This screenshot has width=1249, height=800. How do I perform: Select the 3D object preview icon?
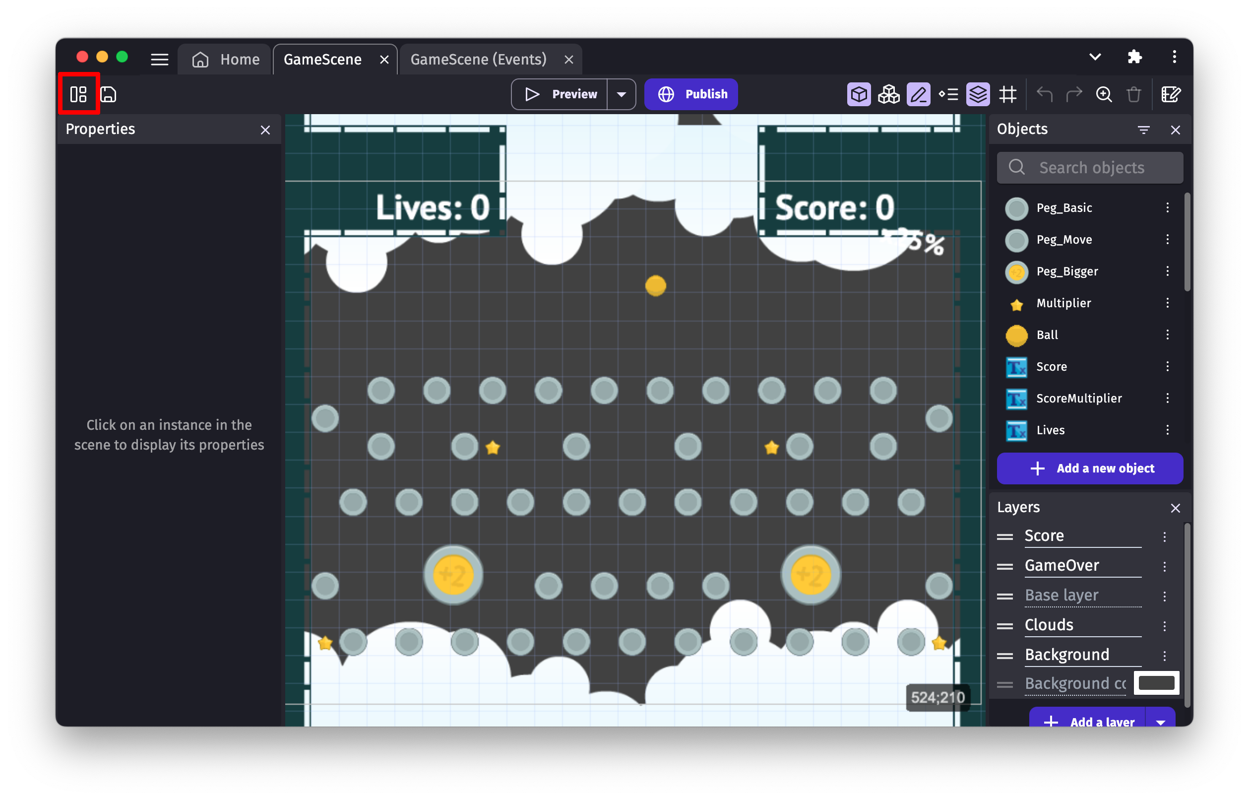click(x=859, y=95)
